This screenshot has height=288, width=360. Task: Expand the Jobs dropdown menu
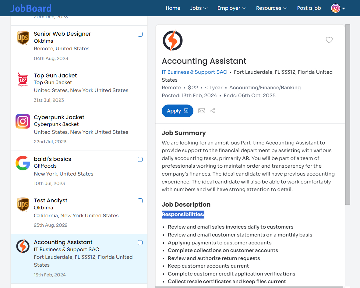tap(199, 8)
